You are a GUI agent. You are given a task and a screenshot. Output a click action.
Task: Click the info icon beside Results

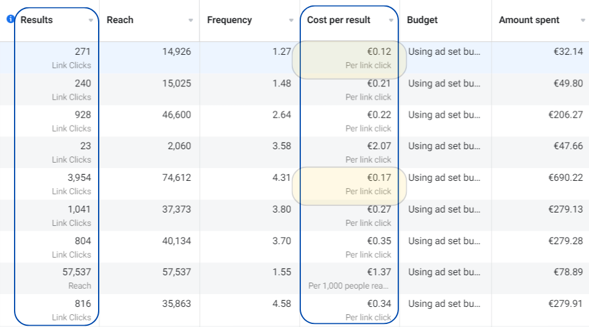coord(10,19)
